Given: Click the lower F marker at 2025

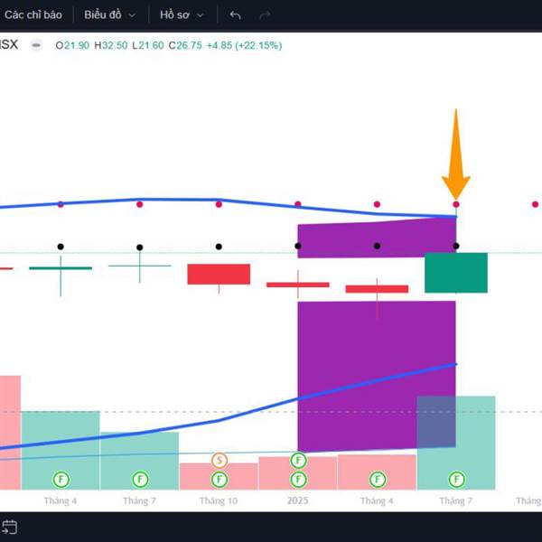Looking at the screenshot, I should click(298, 480).
